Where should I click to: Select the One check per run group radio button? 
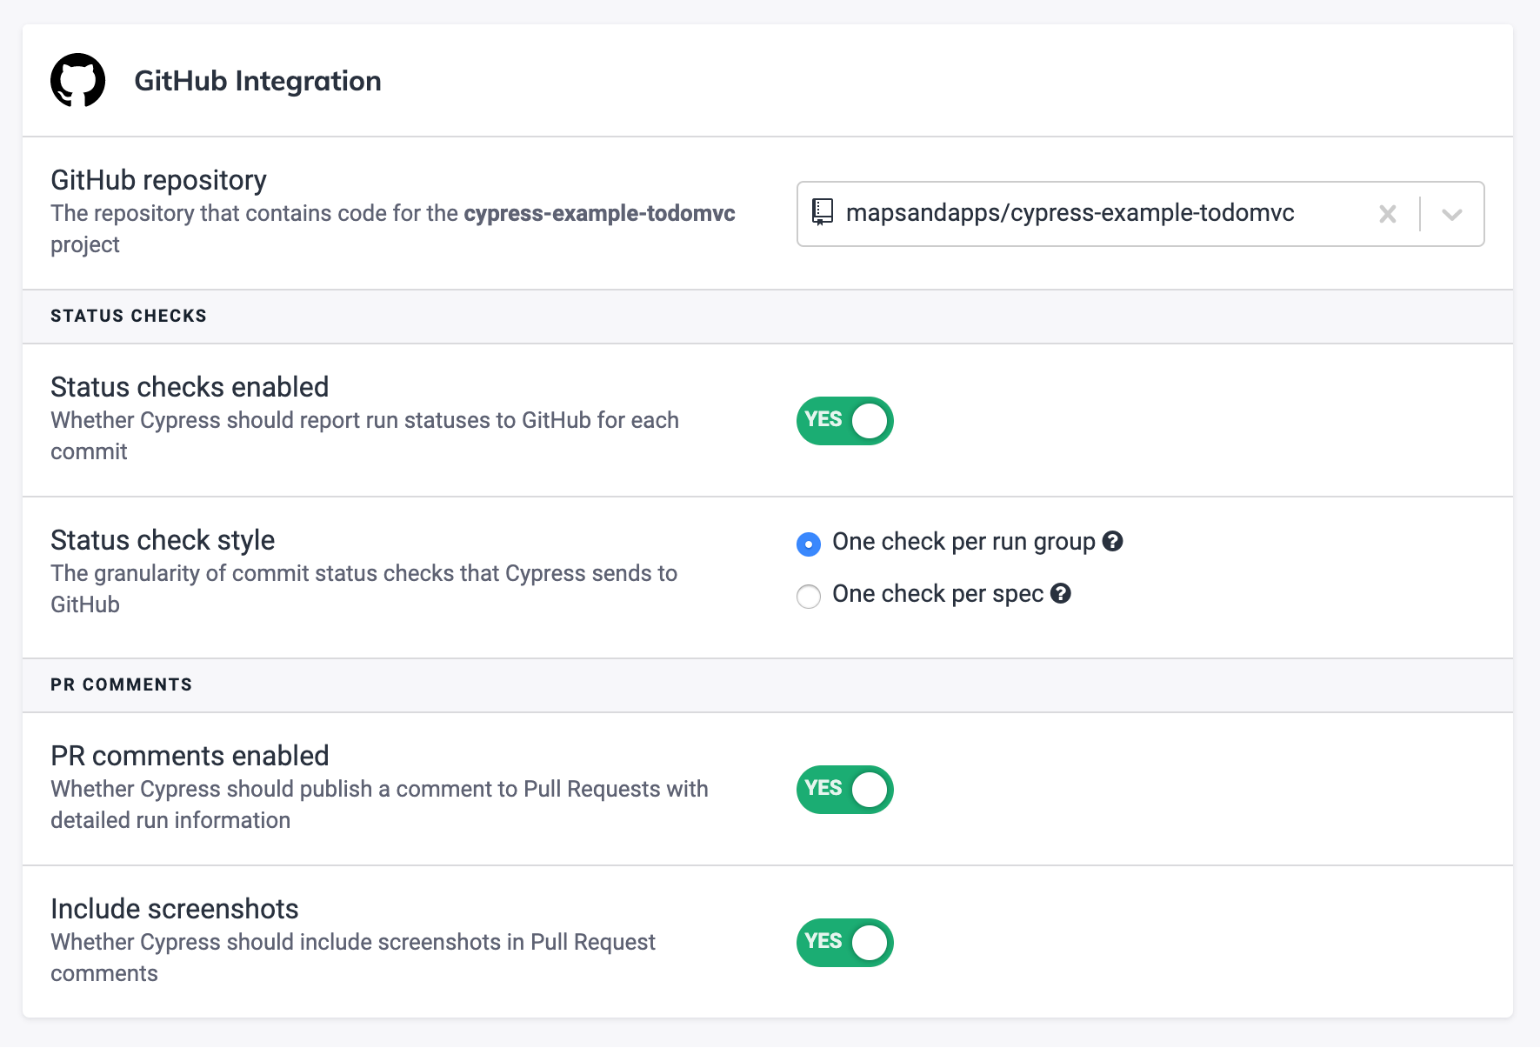pyautogui.click(x=808, y=544)
